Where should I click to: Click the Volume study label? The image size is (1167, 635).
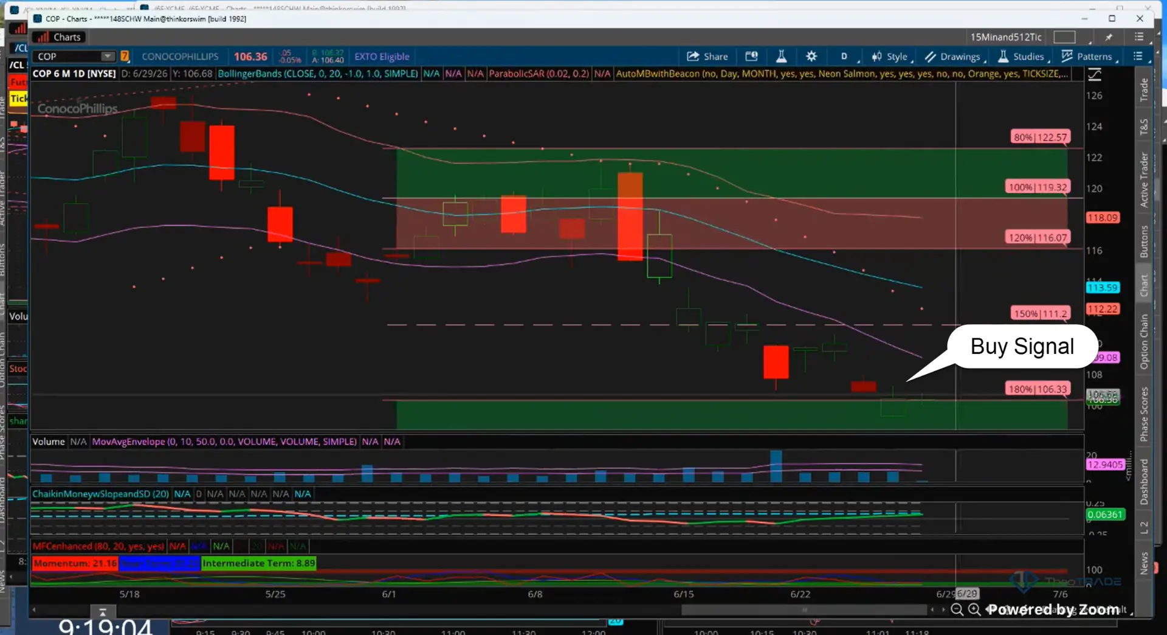pos(48,442)
